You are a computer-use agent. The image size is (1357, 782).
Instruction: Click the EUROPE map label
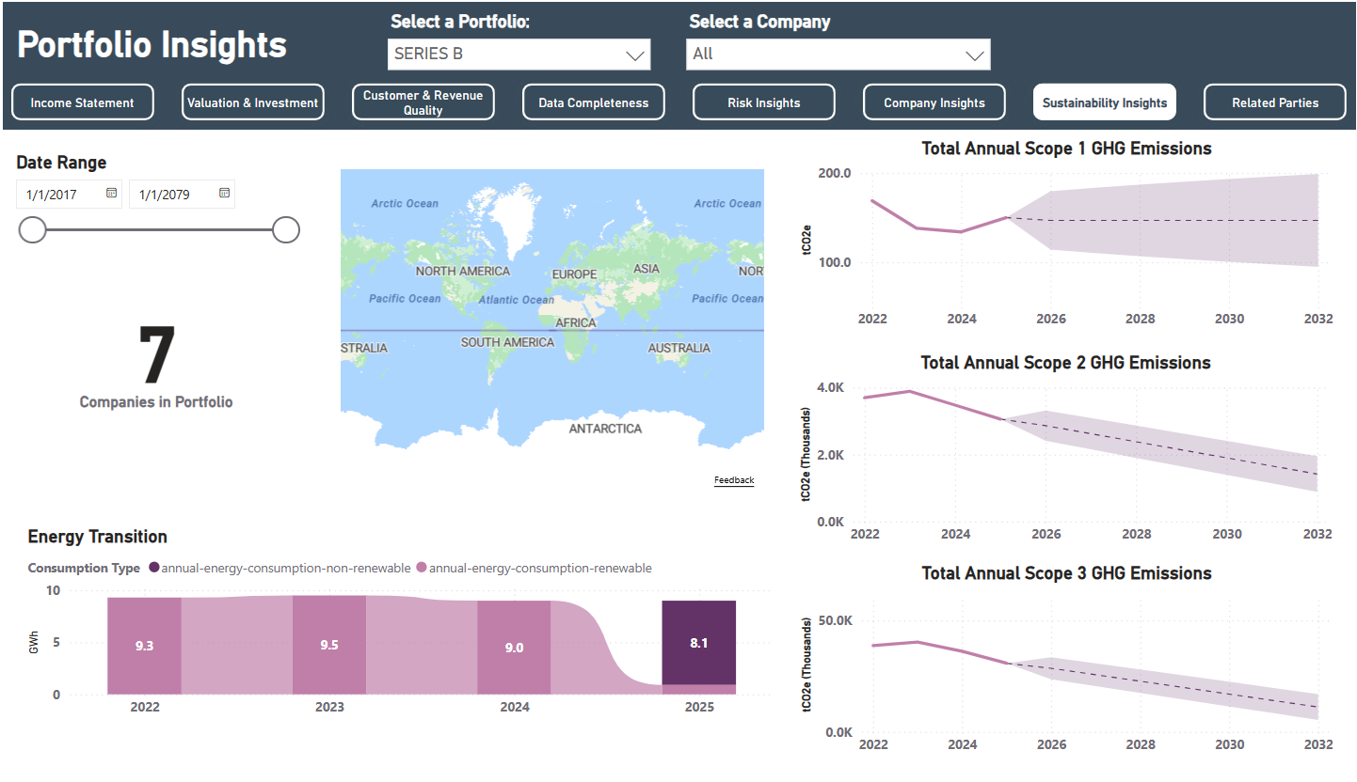point(574,274)
